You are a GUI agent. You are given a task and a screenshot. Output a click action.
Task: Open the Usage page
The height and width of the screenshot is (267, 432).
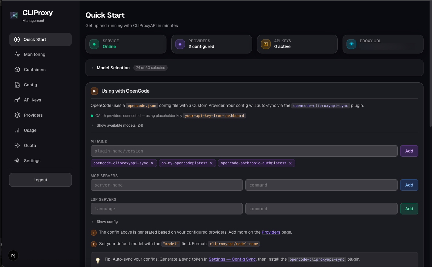coord(40,130)
